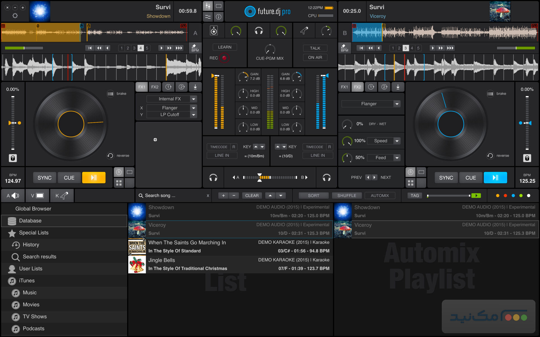The image size is (540, 337).
Task: Click the microphone icon in the mixer section
Action: (x=304, y=30)
